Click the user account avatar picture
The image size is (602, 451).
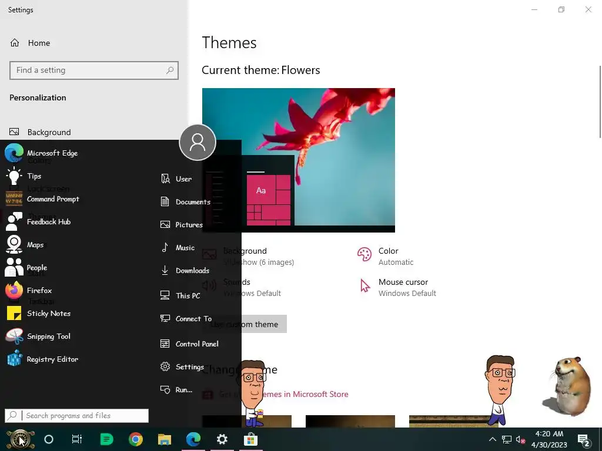pyautogui.click(x=198, y=142)
